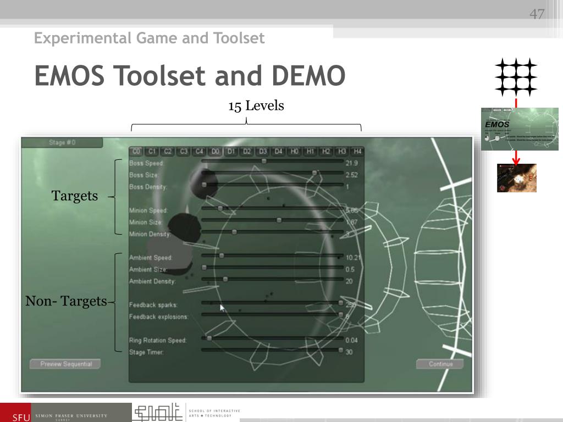Select the D3 level tab

[x=263, y=152]
